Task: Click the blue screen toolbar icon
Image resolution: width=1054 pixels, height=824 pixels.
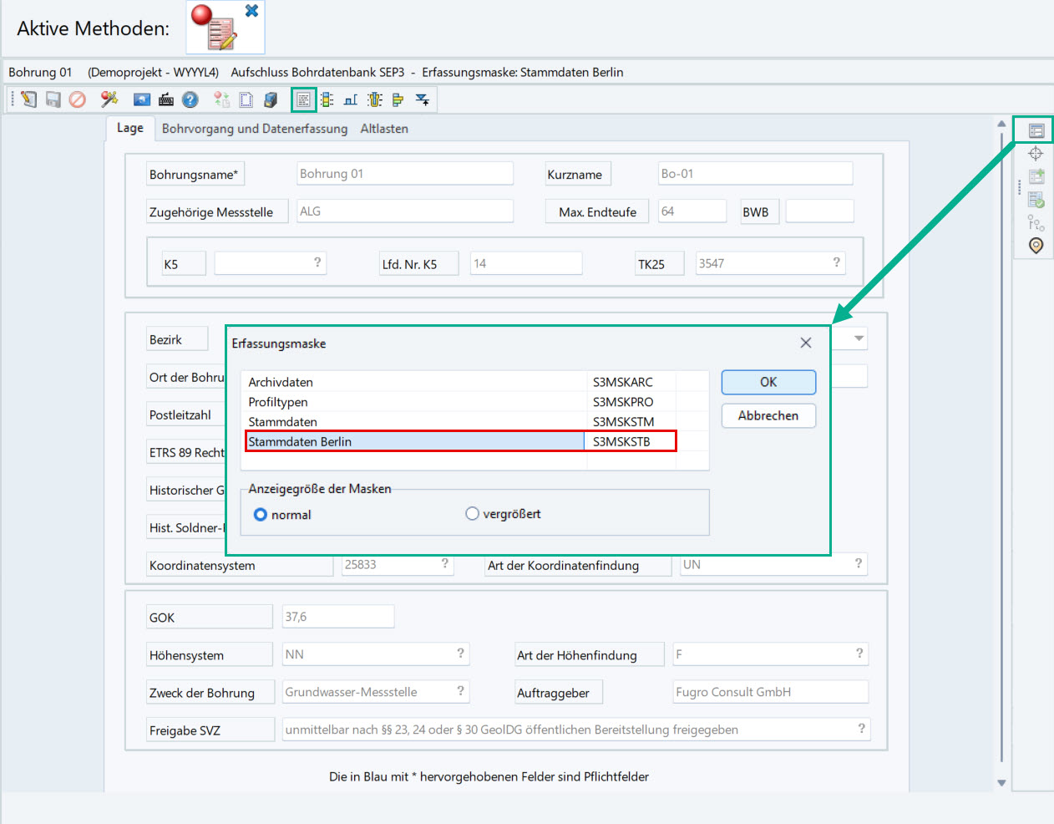Action: [x=142, y=99]
